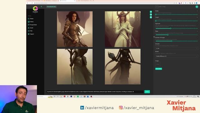Click the Width value box
Screen dimensions: 200x113
(197, 11)
